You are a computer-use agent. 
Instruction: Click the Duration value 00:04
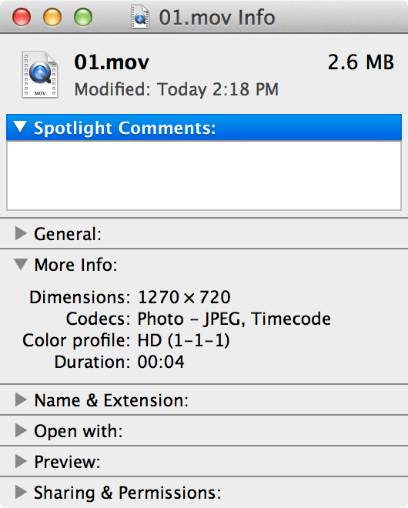click(x=161, y=362)
